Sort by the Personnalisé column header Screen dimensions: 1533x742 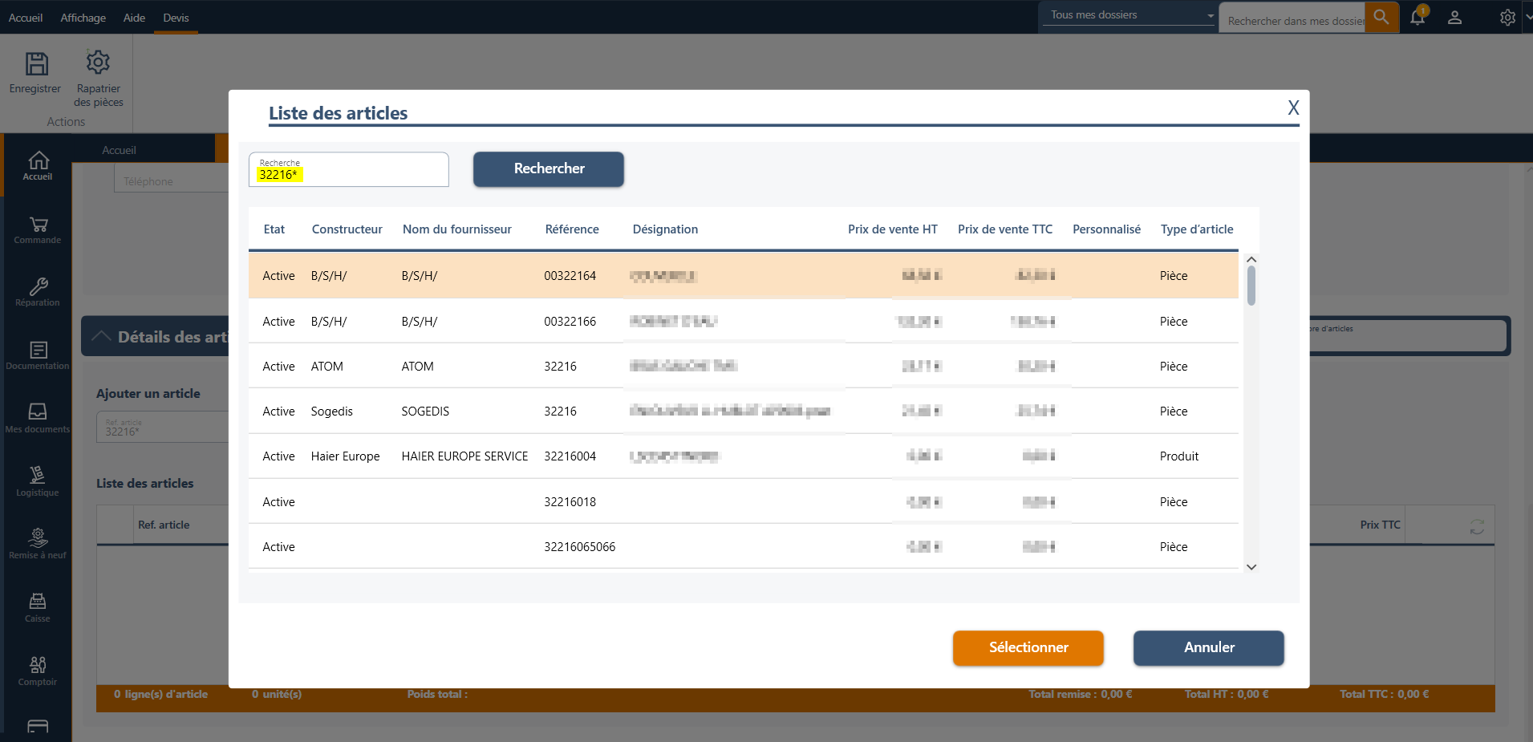(1107, 229)
